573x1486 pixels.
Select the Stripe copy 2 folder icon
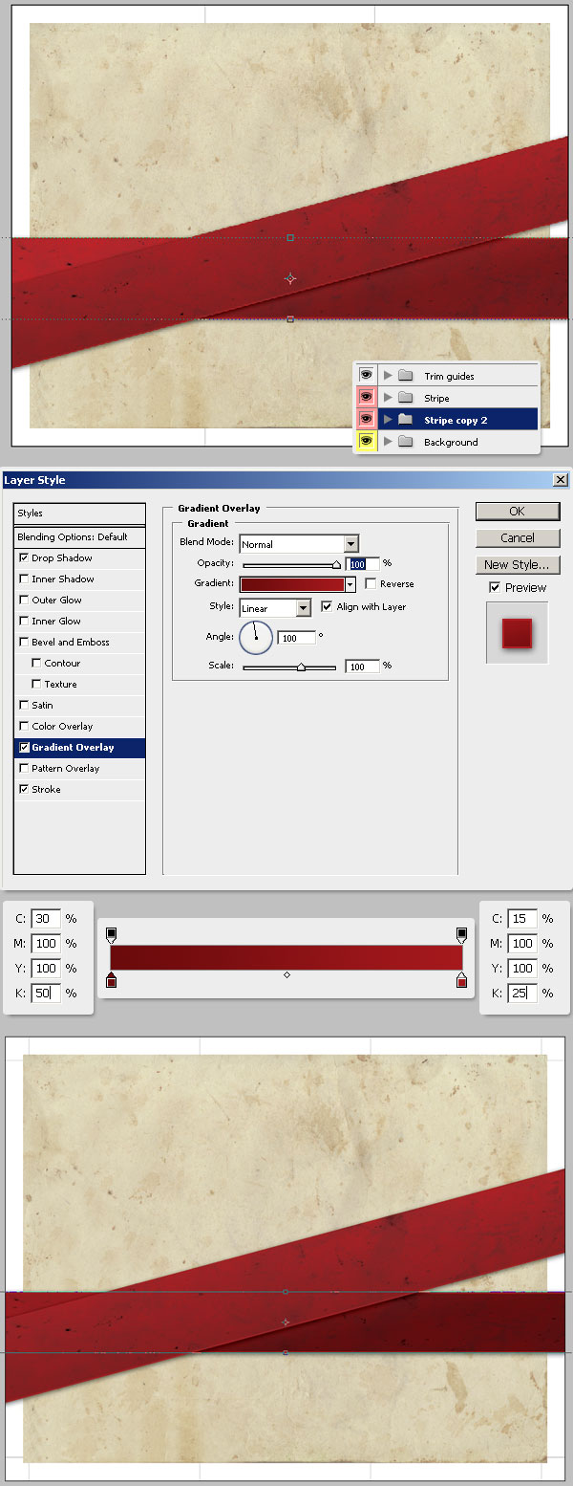pos(405,420)
